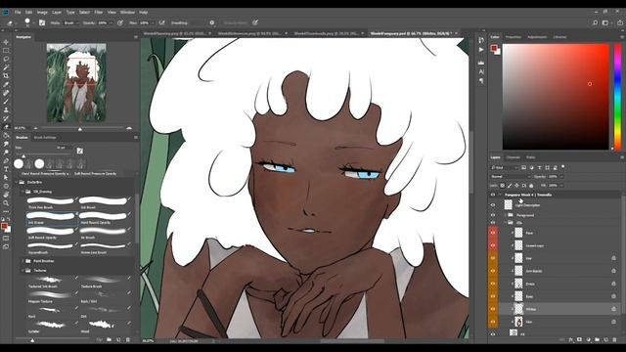Toggle visibility of the Hair layer

493,258
